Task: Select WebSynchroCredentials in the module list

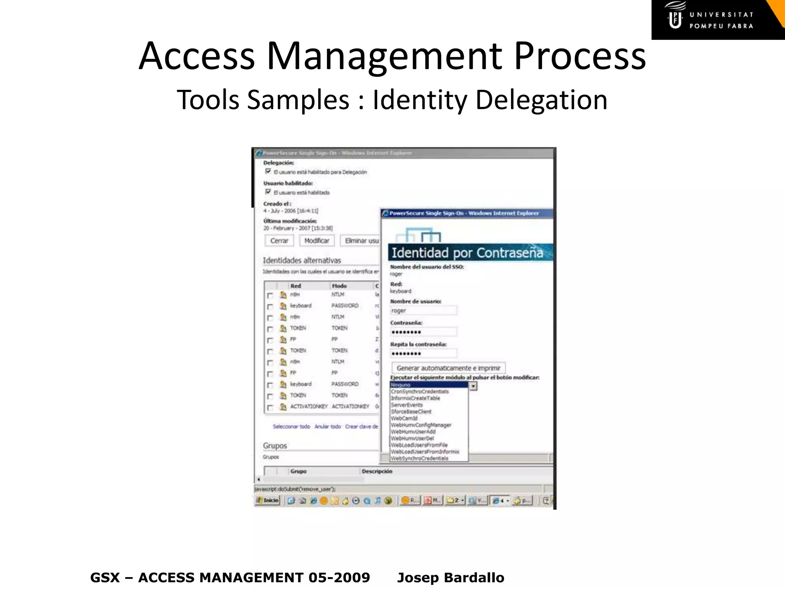Action: click(x=429, y=458)
